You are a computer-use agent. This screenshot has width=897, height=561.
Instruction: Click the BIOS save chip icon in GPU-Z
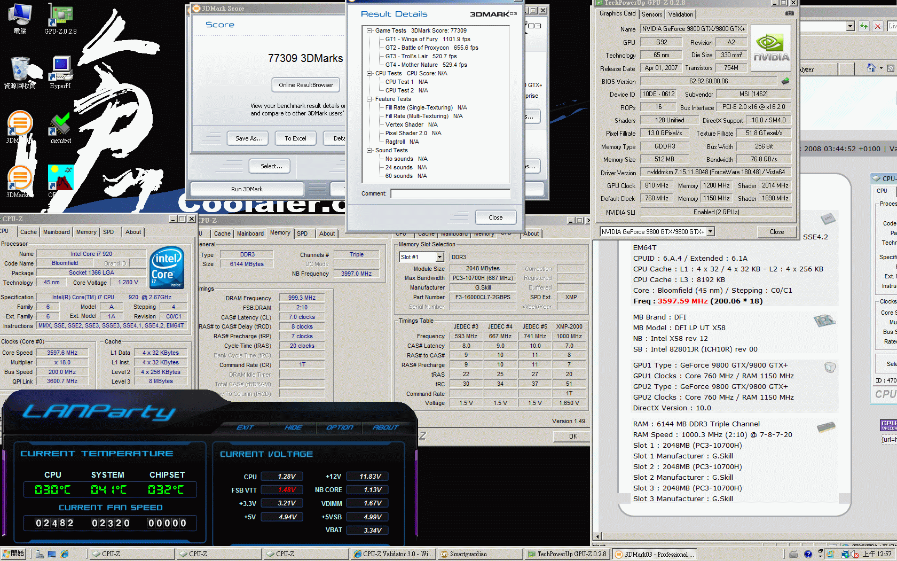point(785,81)
